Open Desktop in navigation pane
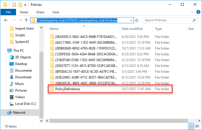 pyautogui.click(x=18, y=64)
